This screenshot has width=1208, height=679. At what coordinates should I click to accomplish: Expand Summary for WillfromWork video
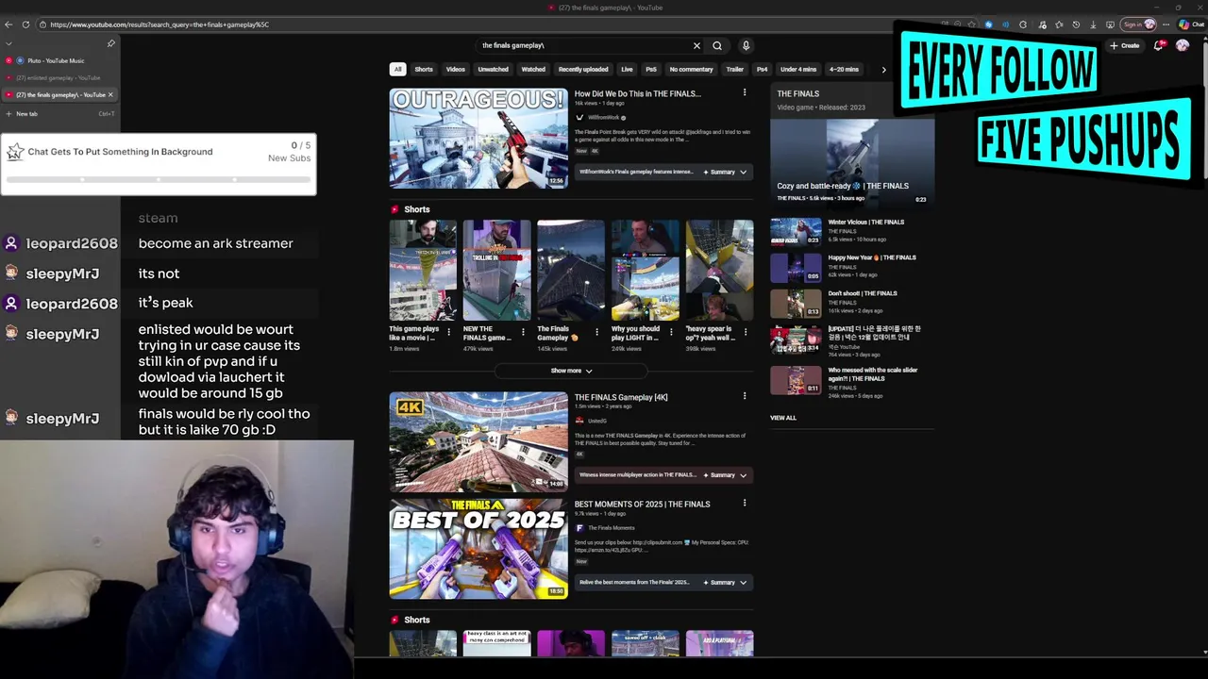726,172
